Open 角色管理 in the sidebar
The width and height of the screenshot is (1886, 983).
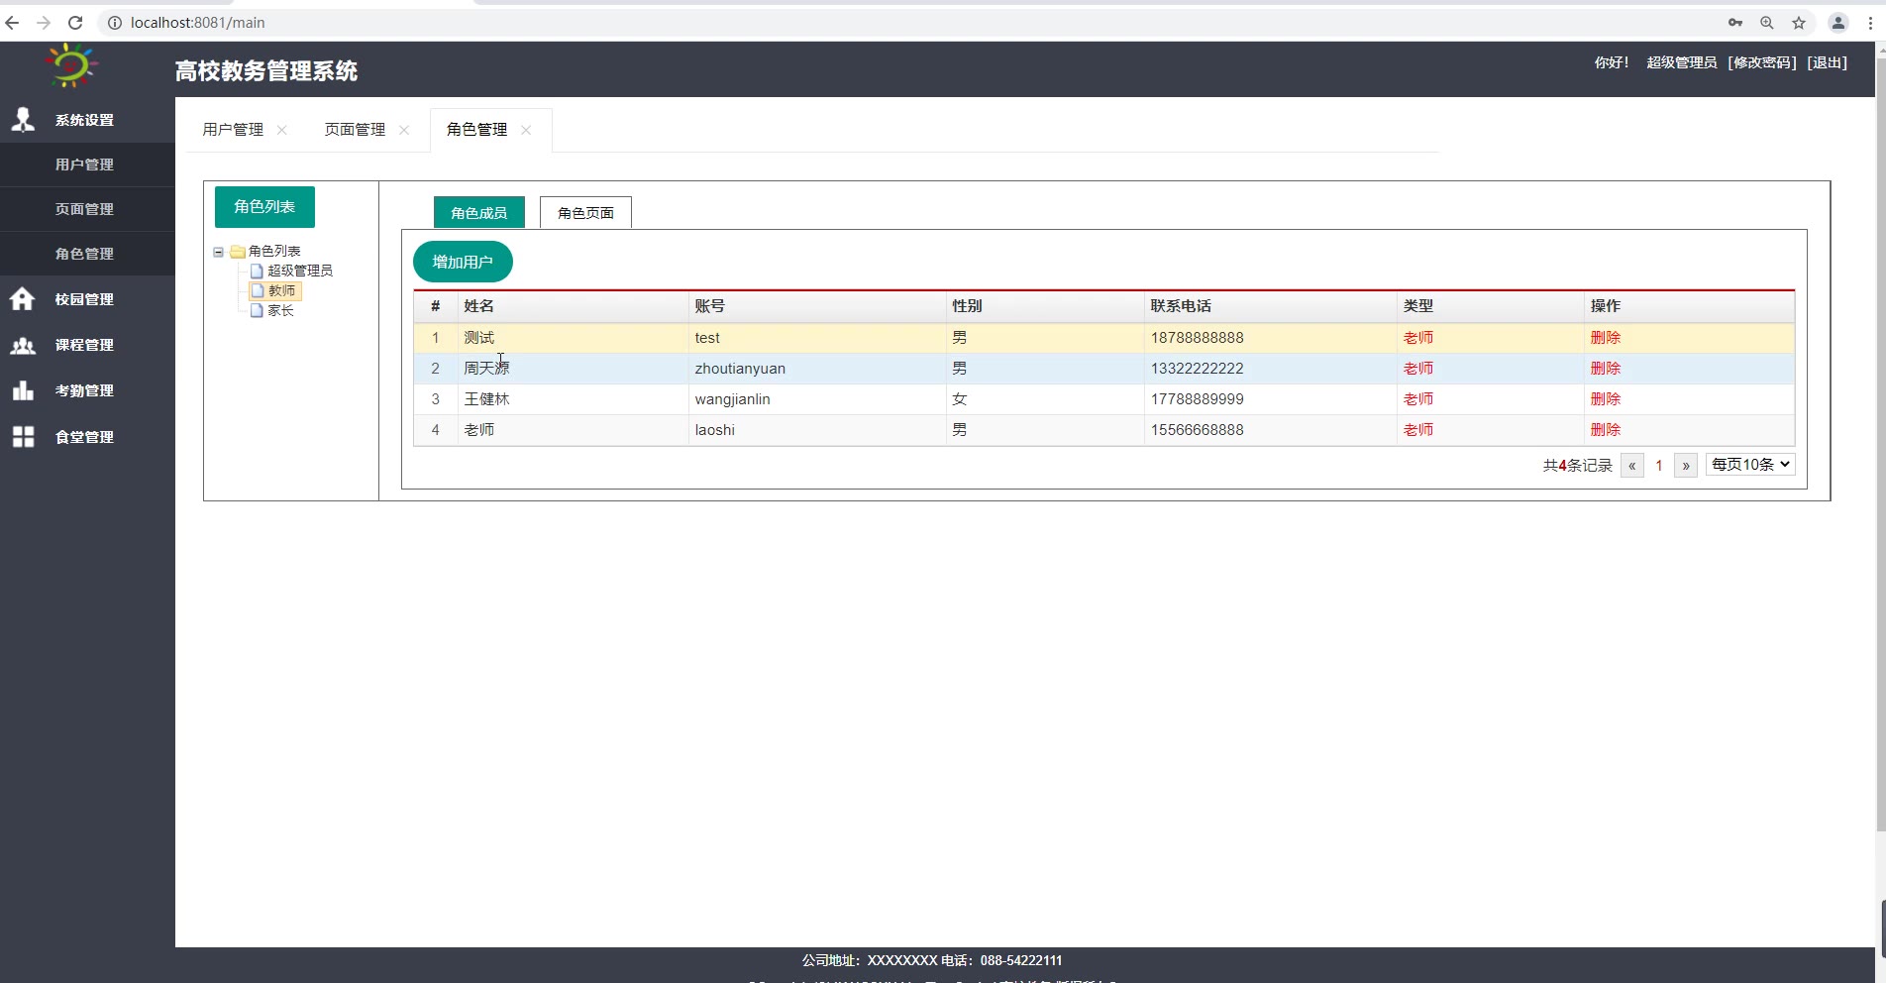[87, 254]
